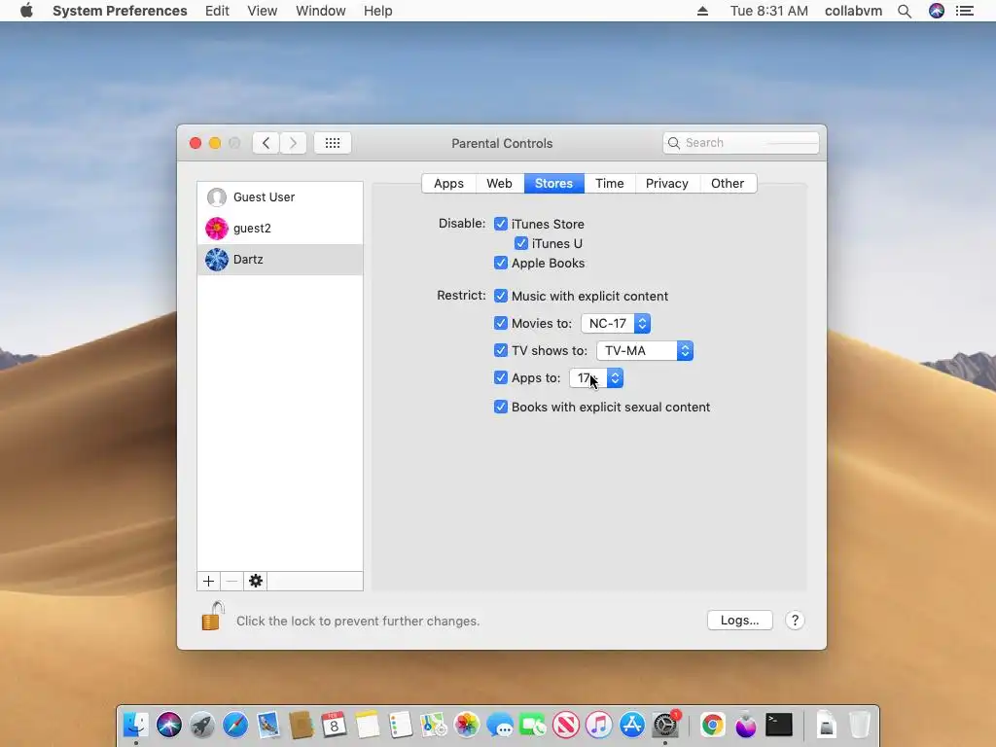Open Launchpad rocket icon in Dock
Screen dimensions: 996x747
click(x=202, y=725)
